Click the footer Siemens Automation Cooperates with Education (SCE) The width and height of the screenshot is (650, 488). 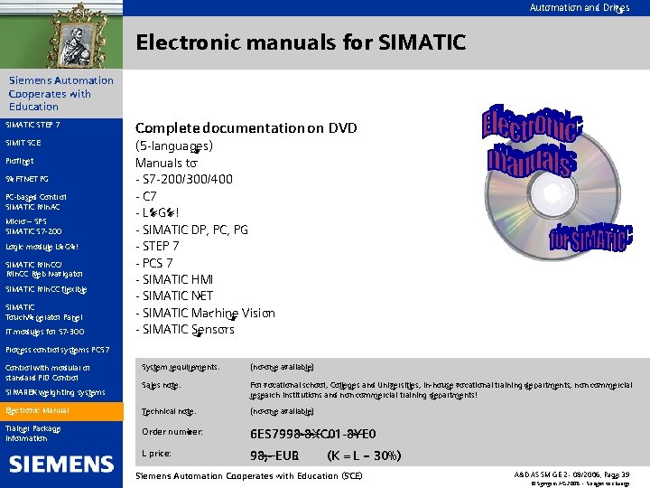pos(249,476)
